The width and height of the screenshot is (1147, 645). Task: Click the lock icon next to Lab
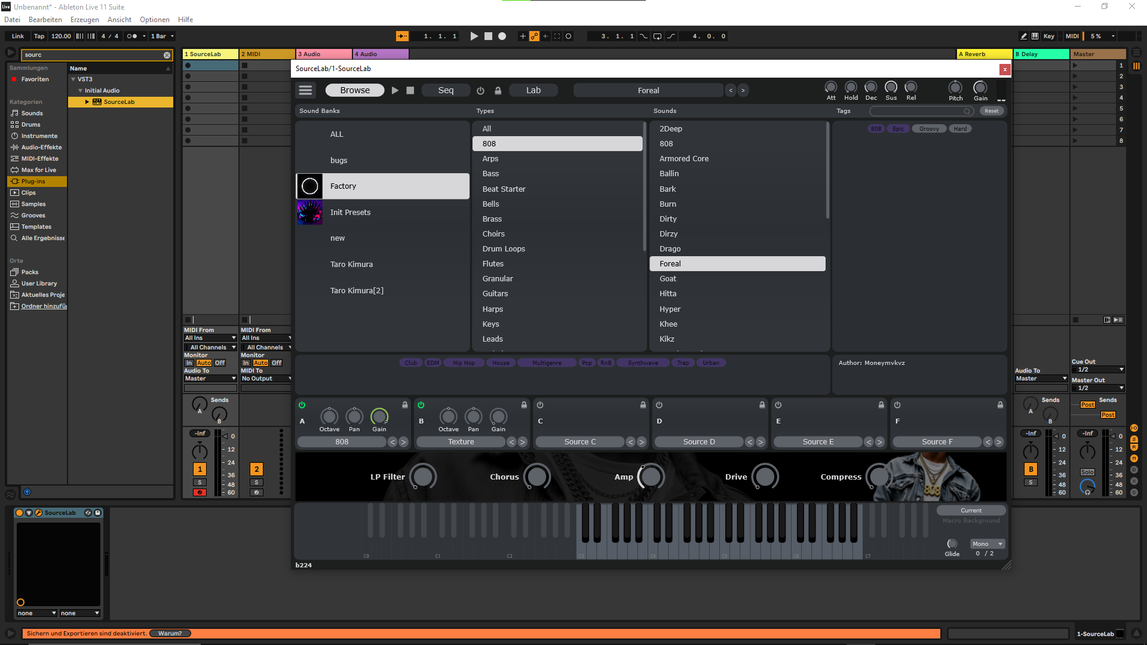[x=498, y=91]
